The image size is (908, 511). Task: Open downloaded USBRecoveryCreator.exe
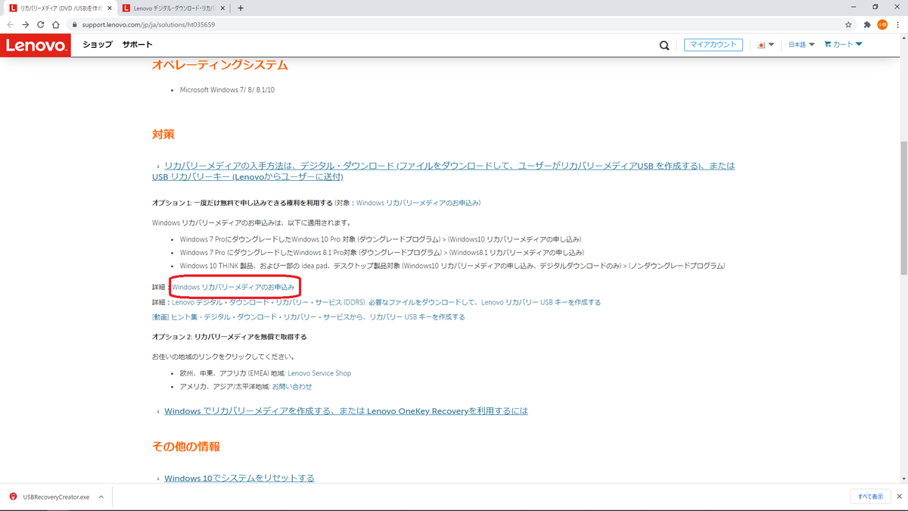[56, 497]
